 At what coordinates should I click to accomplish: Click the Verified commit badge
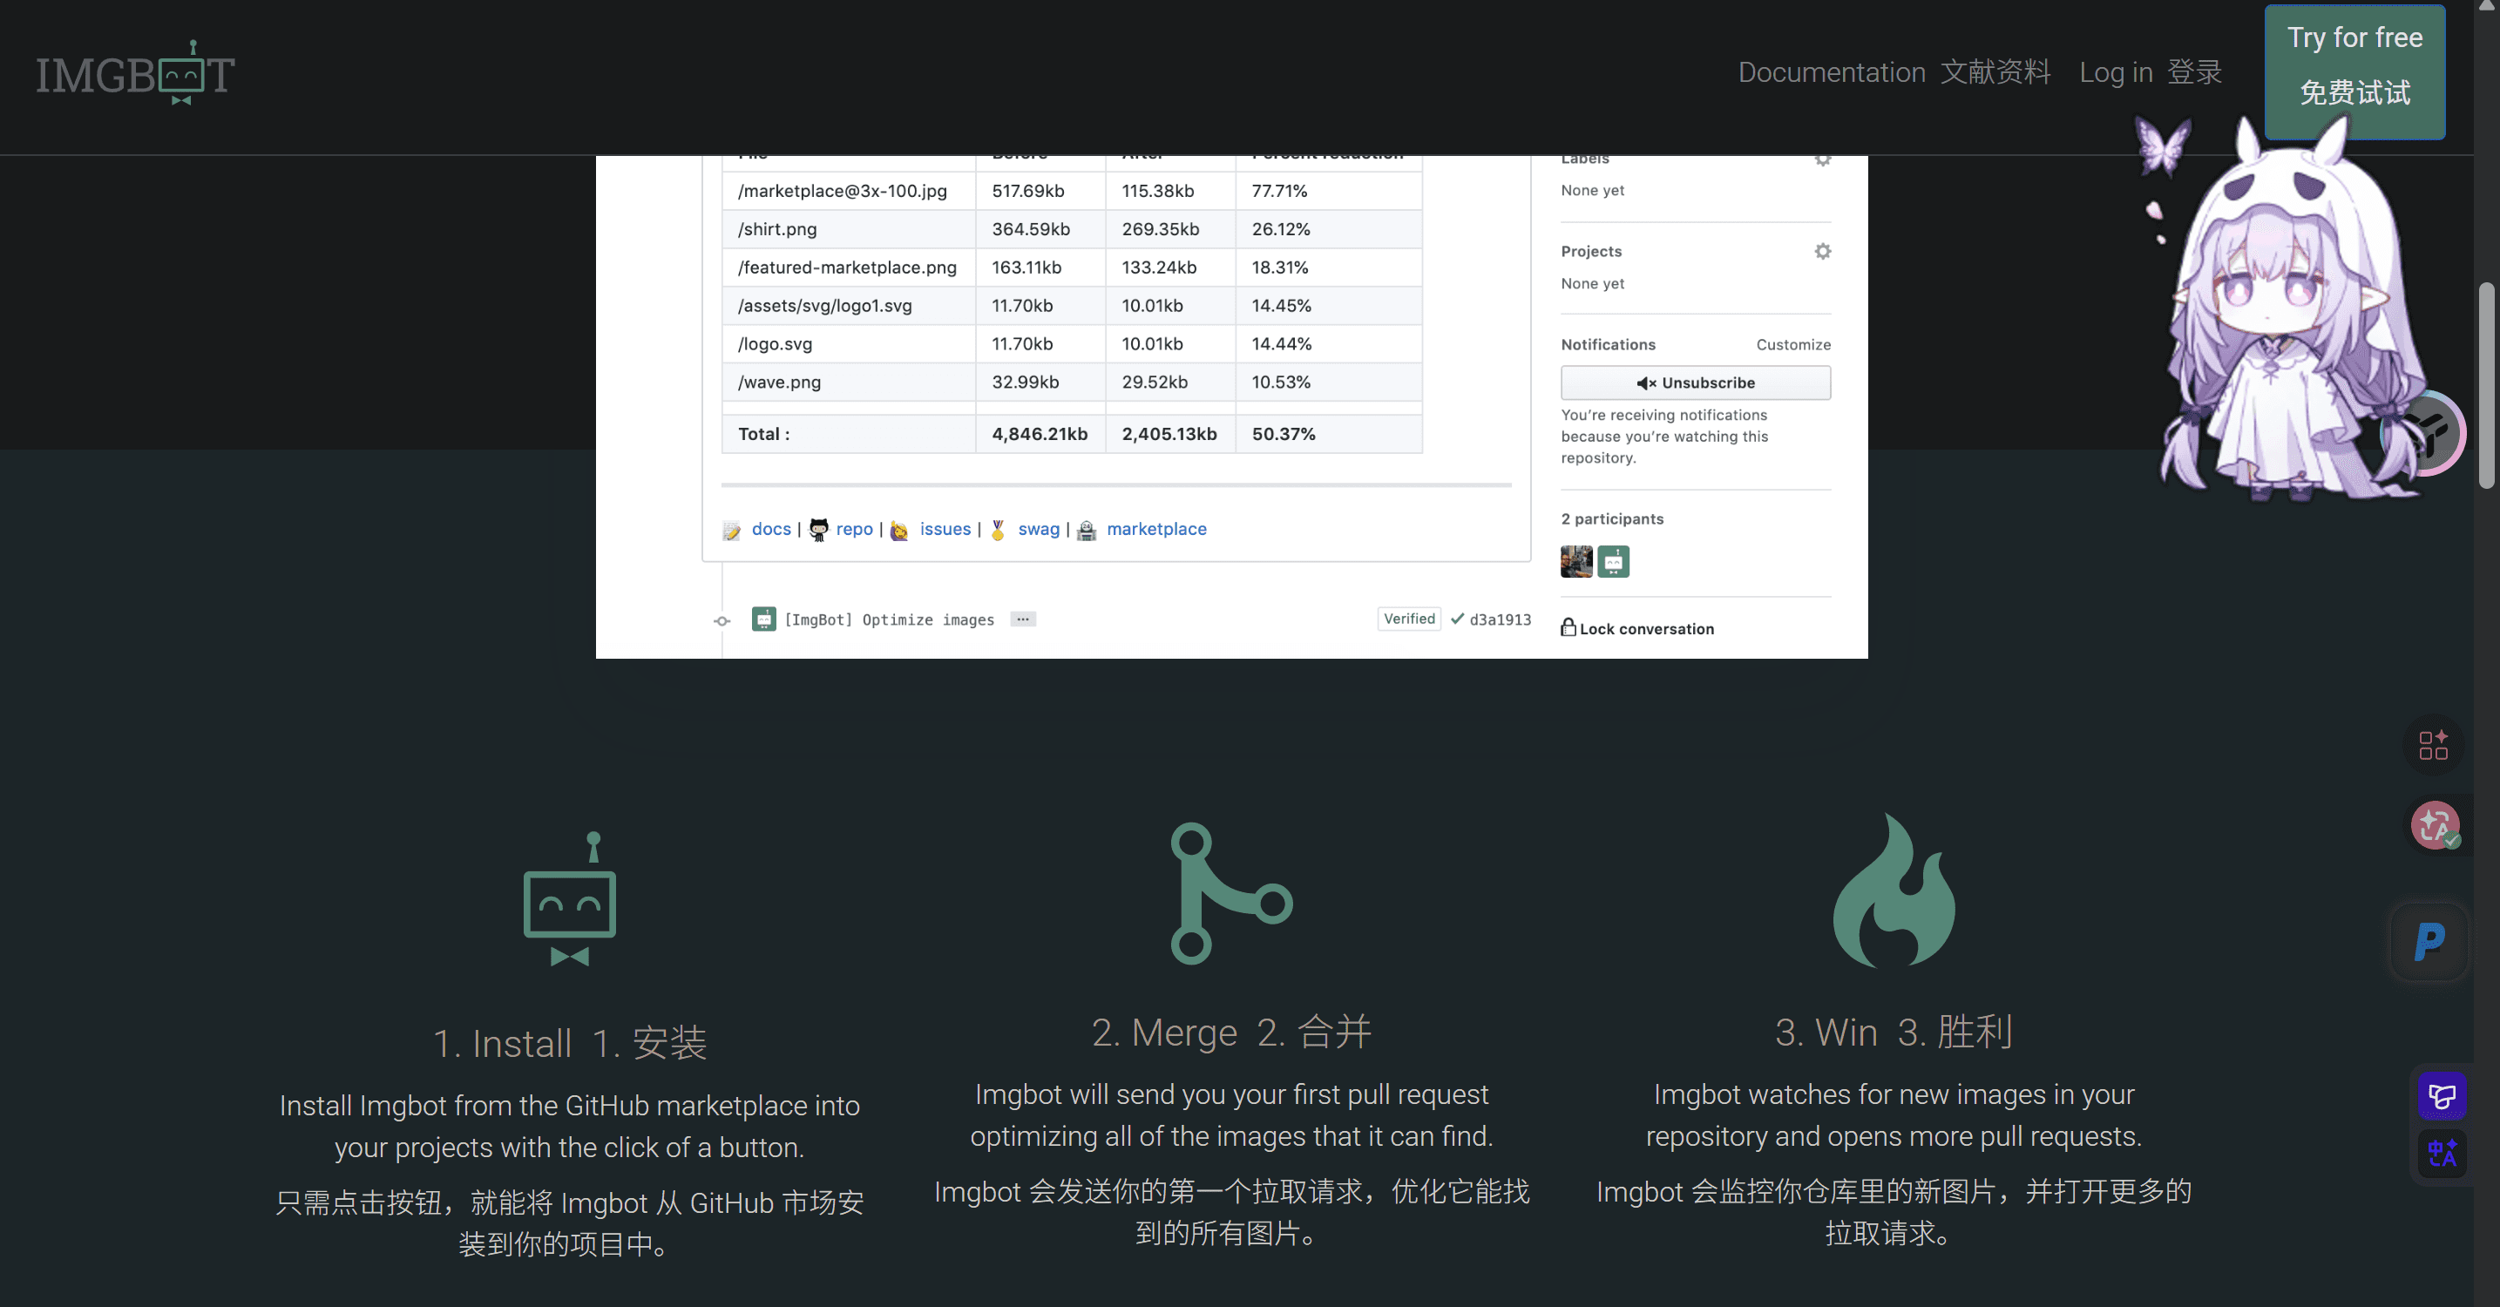1408,619
